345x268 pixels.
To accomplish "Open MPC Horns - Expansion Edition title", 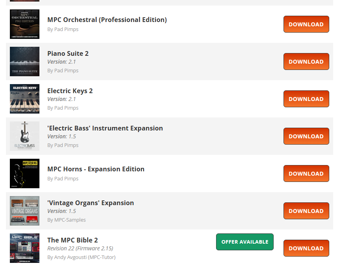I will click(x=96, y=169).
